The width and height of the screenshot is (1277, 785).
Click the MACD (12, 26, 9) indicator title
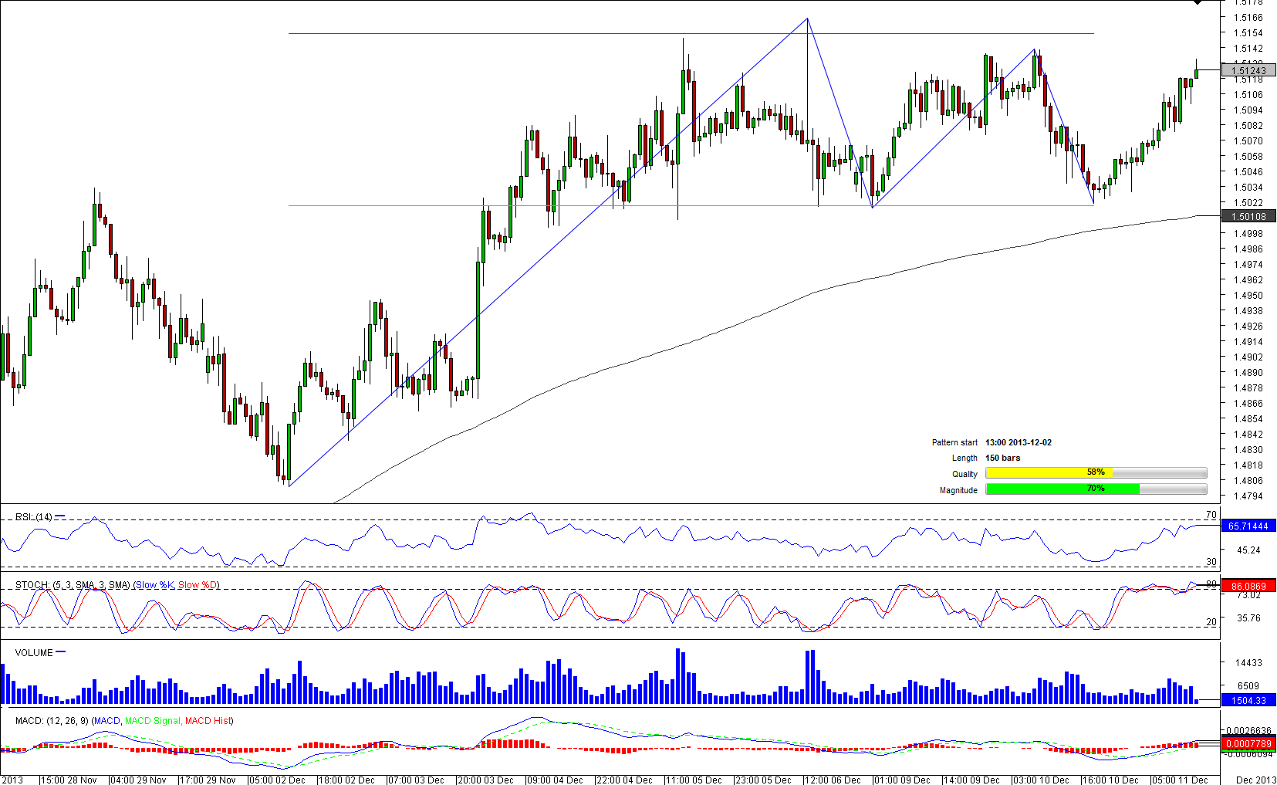point(51,721)
